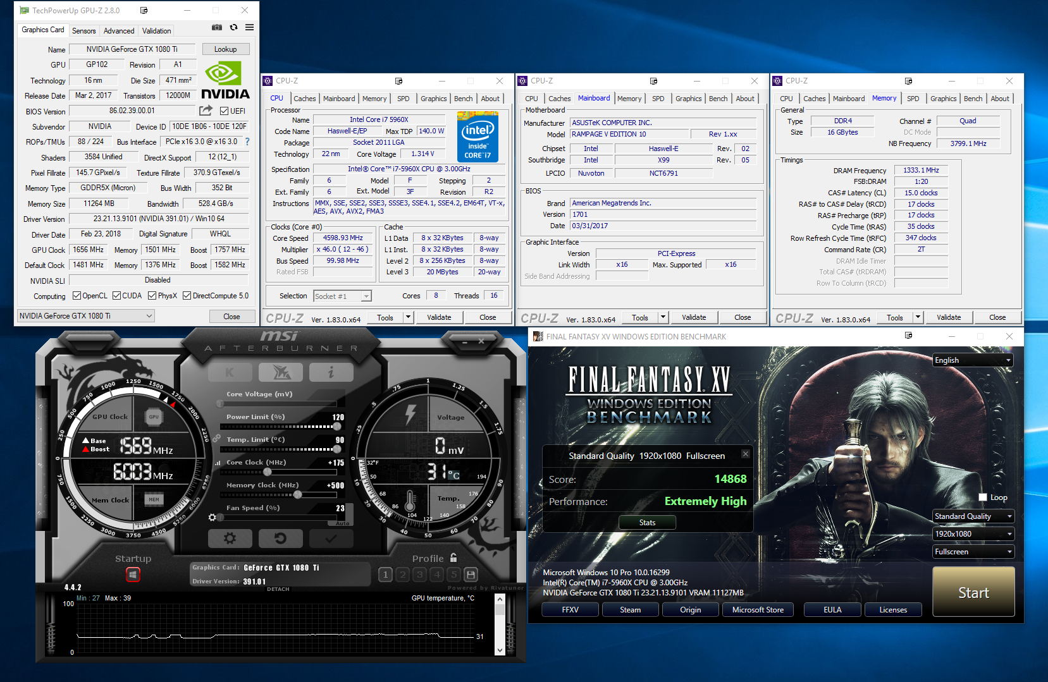Switch to GPU-Z Sensors tab
Viewport: 1048px width, 682px height.
click(x=83, y=30)
